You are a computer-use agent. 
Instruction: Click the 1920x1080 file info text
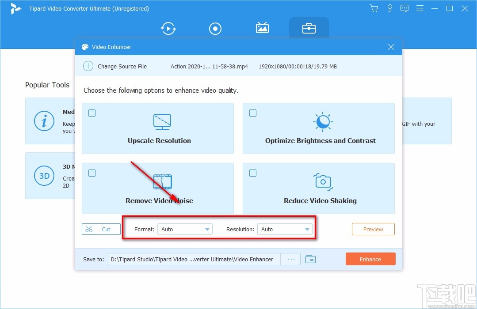tap(298, 67)
